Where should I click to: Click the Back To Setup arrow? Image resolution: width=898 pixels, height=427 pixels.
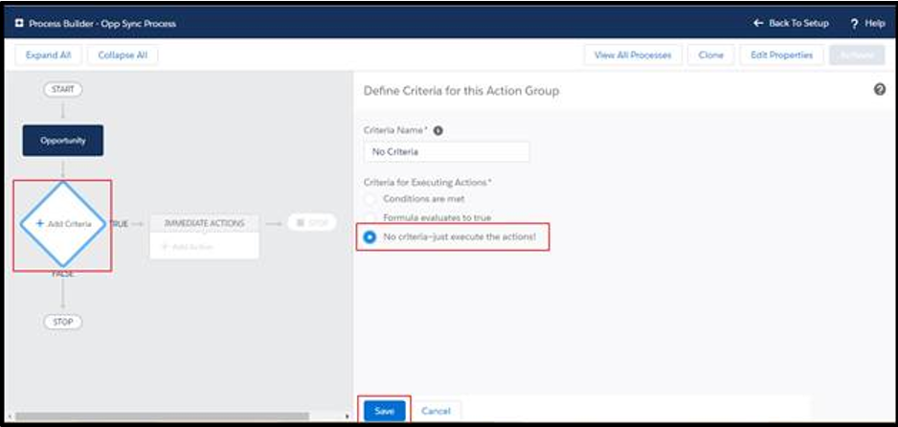point(758,23)
